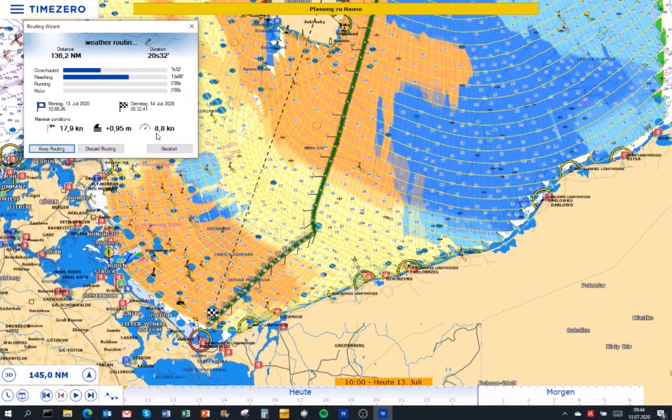Click hour 17 on the Heute timeline
This screenshot has width=672, height=420.
pyautogui.click(x=300, y=400)
